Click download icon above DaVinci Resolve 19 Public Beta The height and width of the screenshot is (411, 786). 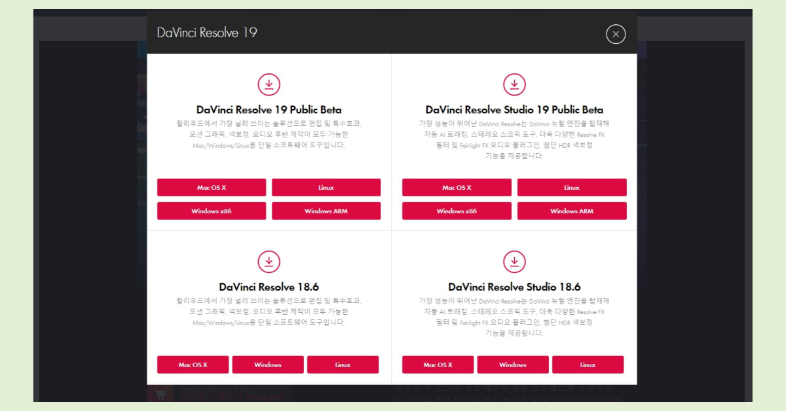tap(269, 84)
